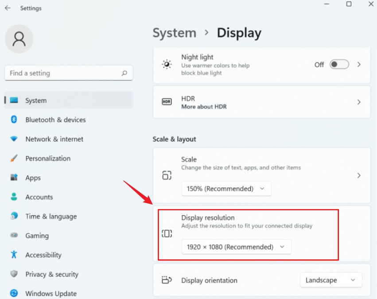Viewport: 377px width, 299px height.
Task: Click the back arrow icon in Settings
Action: (8, 8)
